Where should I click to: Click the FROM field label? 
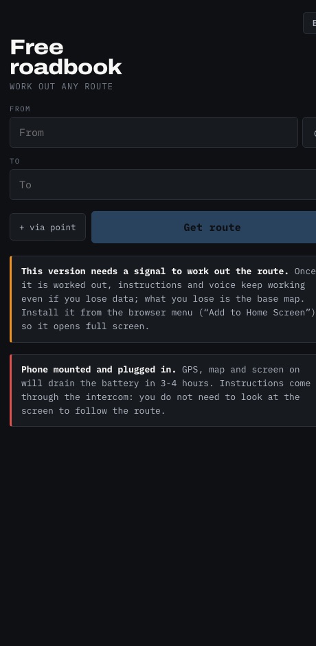pyautogui.click(x=20, y=109)
